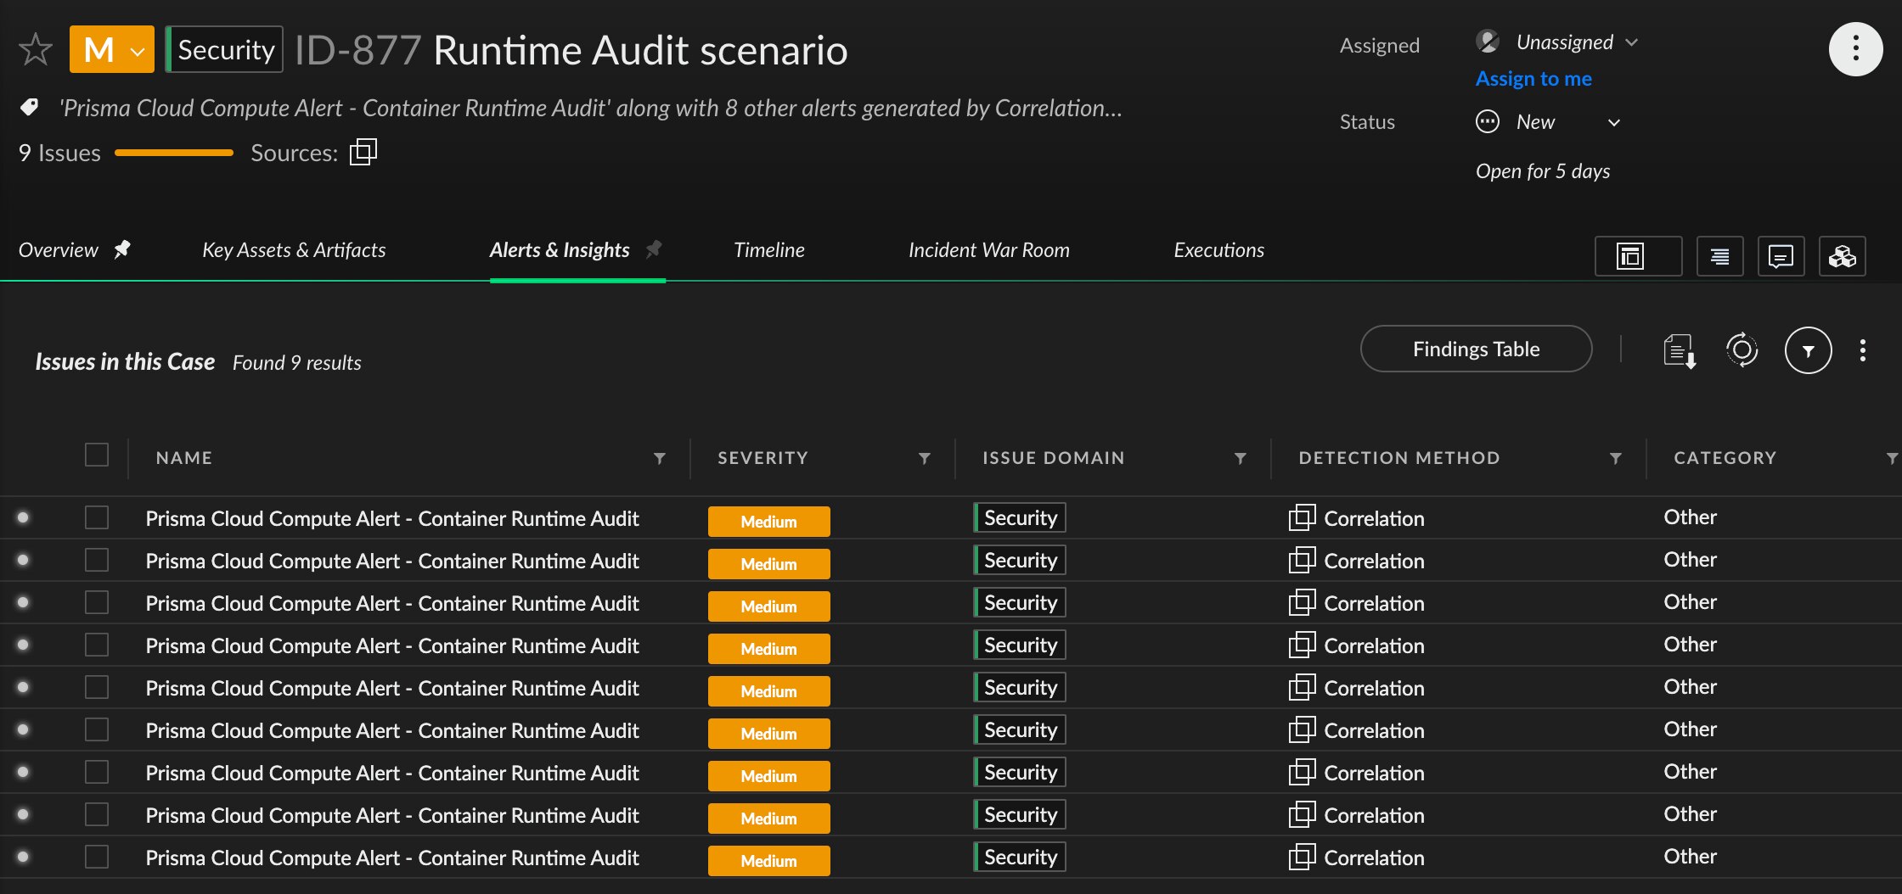
Task: Click the orange issues severity bar
Action: (173, 153)
